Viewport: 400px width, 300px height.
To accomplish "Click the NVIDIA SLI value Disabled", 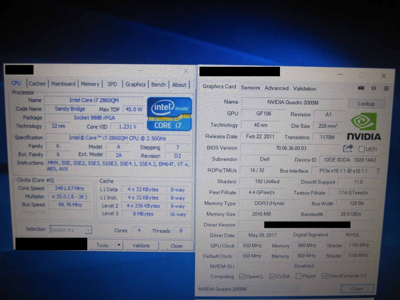I will 304,266.
